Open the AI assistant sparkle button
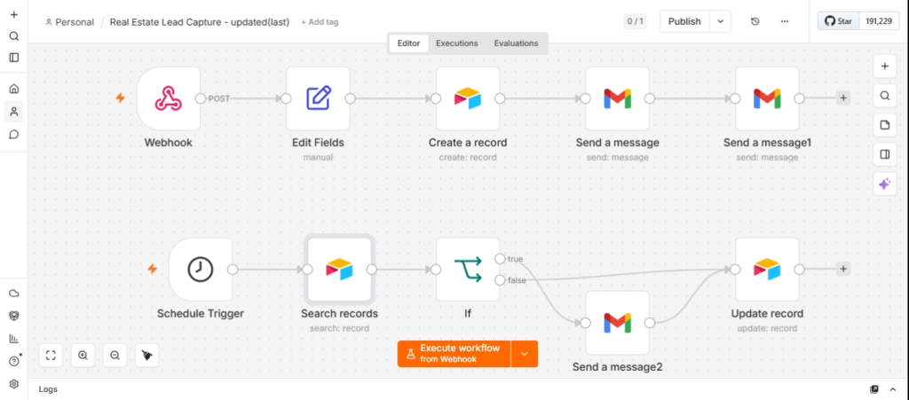909x400 pixels. pos(885,184)
